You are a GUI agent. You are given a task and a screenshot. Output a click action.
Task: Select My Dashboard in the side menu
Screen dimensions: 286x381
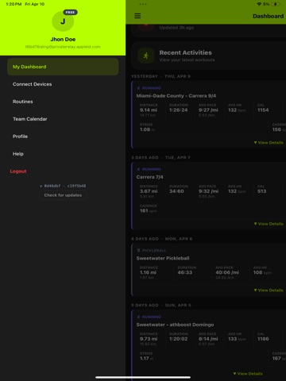point(63,67)
